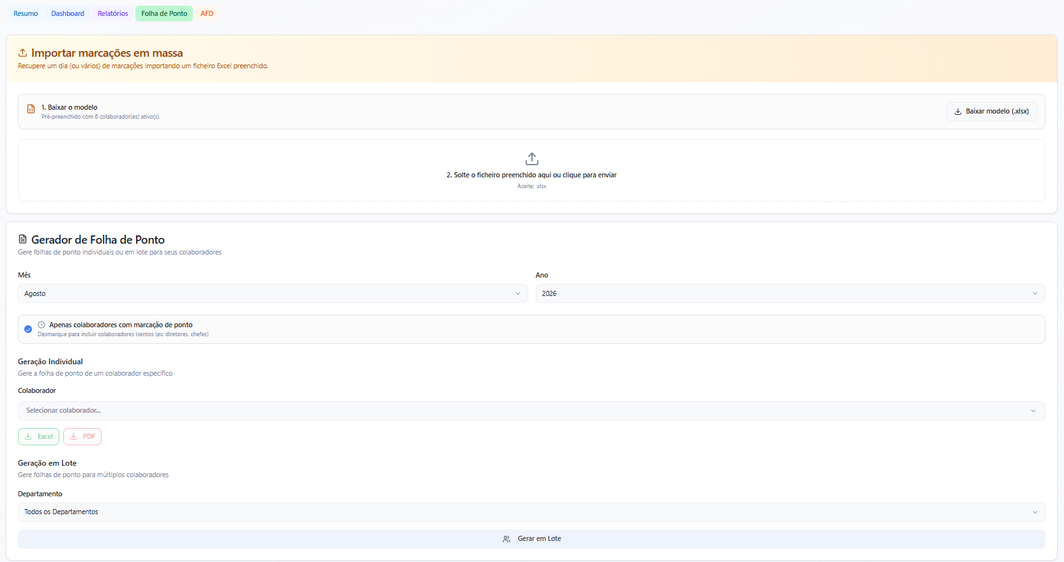Click the 'Aceite: .xlsx' hint text
Screen dimensions: 1064x562
pos(532,186)
